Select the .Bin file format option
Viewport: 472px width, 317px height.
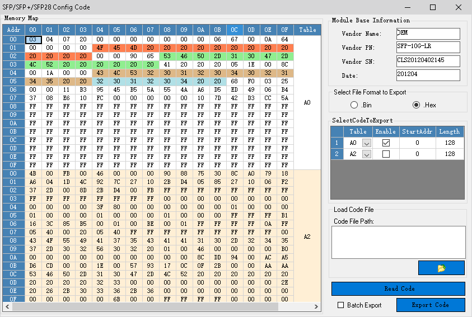[x=354, y=105]
